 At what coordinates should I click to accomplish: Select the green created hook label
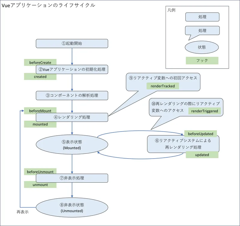40,77
